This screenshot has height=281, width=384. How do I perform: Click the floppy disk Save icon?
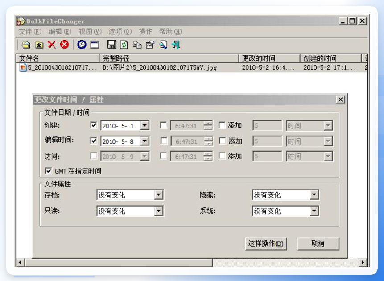(x=111, y=45)
